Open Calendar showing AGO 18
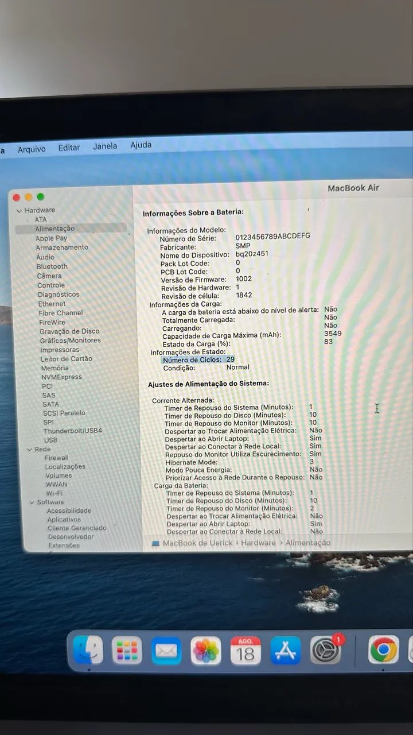The image size is (413, 735). [x=246, y=651]
